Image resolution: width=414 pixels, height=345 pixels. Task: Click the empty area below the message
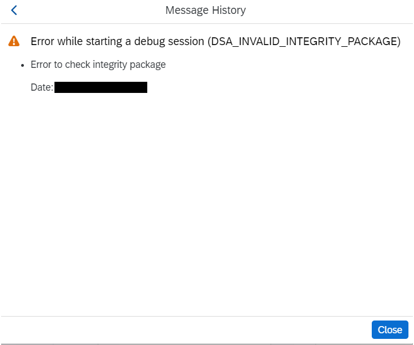click(207, 204)
